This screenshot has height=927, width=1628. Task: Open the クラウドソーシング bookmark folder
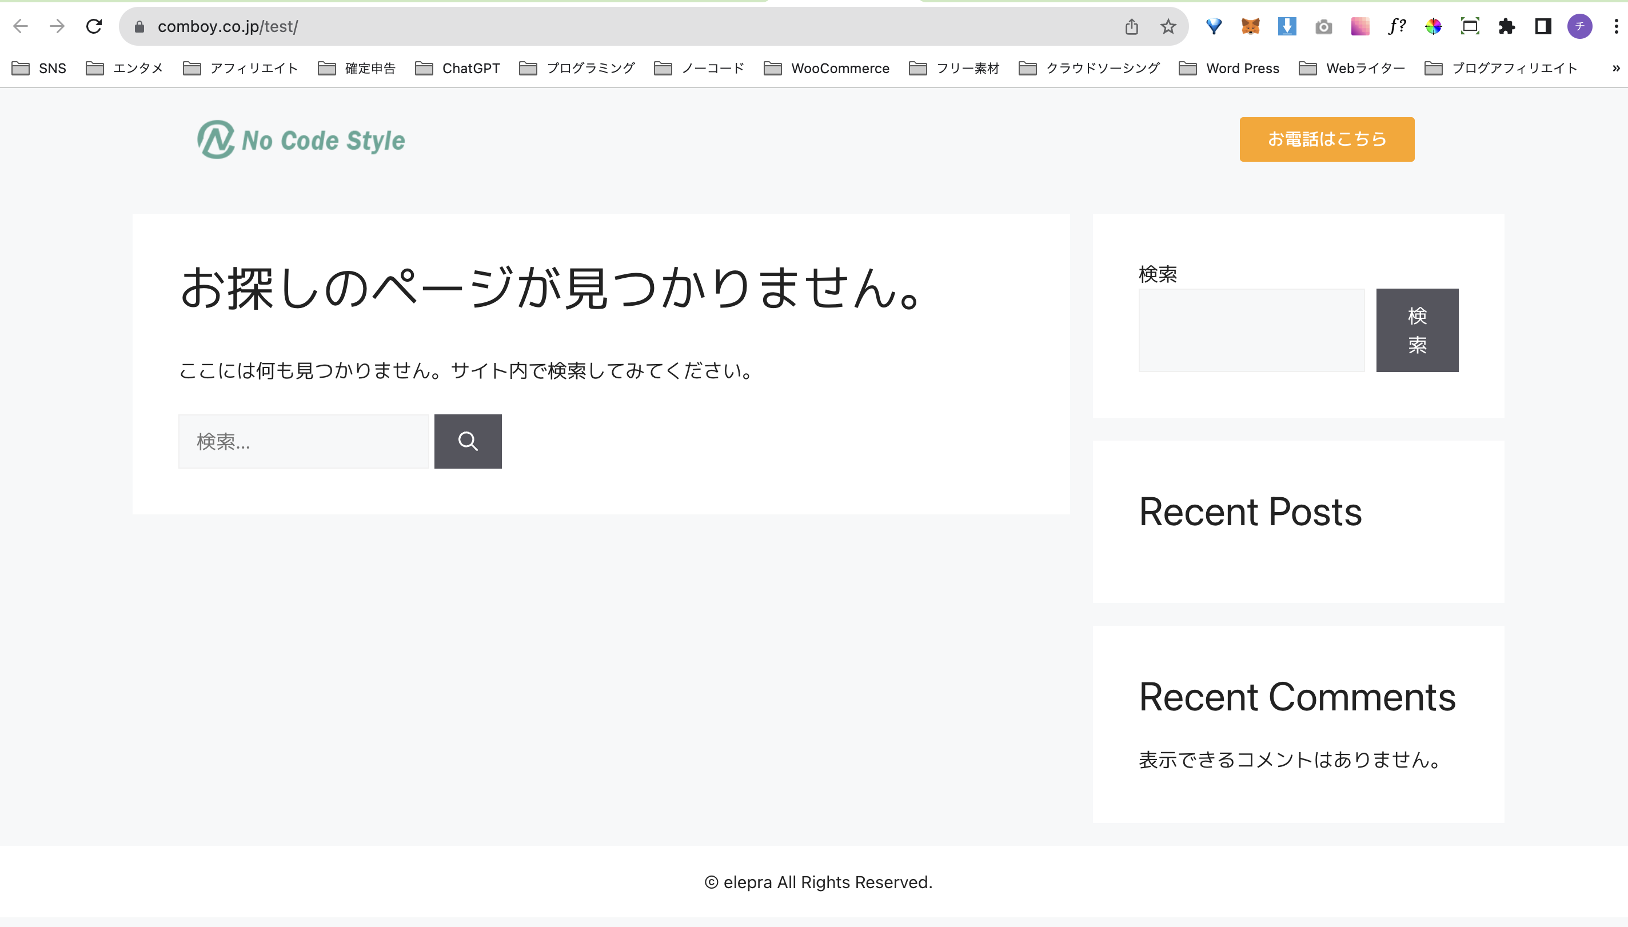coord(1090,68)
